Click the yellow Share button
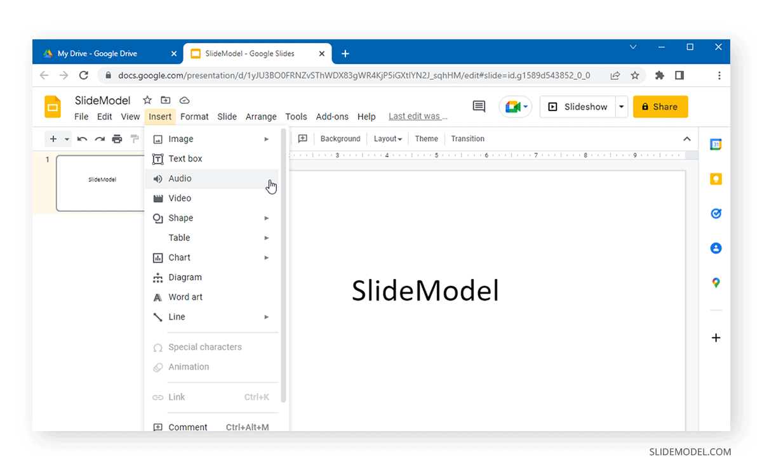The height and width of the screenshot is (471, 762). click(x=660, y=106)
